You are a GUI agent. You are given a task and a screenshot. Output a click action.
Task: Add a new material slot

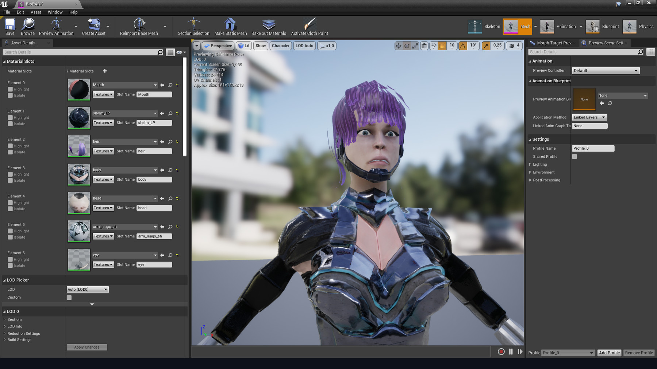(x=105, y=71)
